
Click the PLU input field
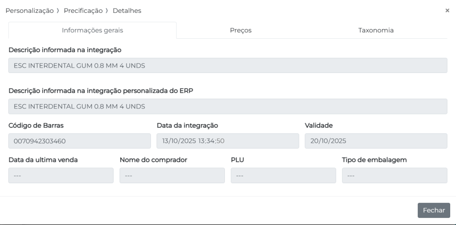[283, 176]
